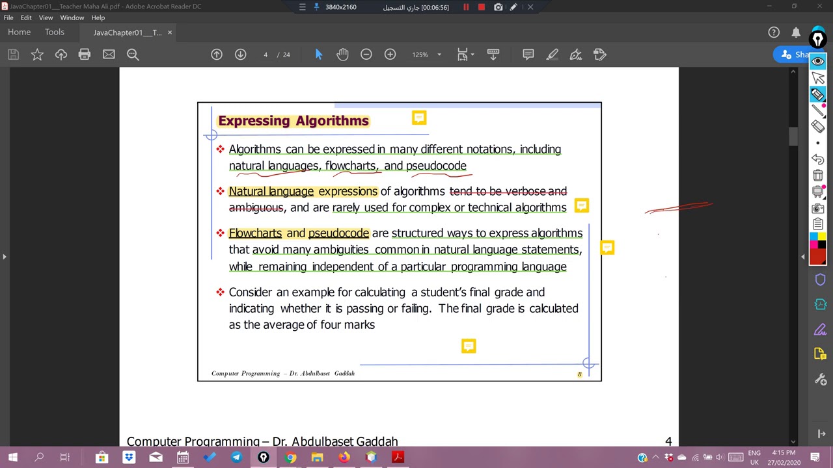Expand the left navigation pane arrow

pyautogui.click(x=4, y=257)
